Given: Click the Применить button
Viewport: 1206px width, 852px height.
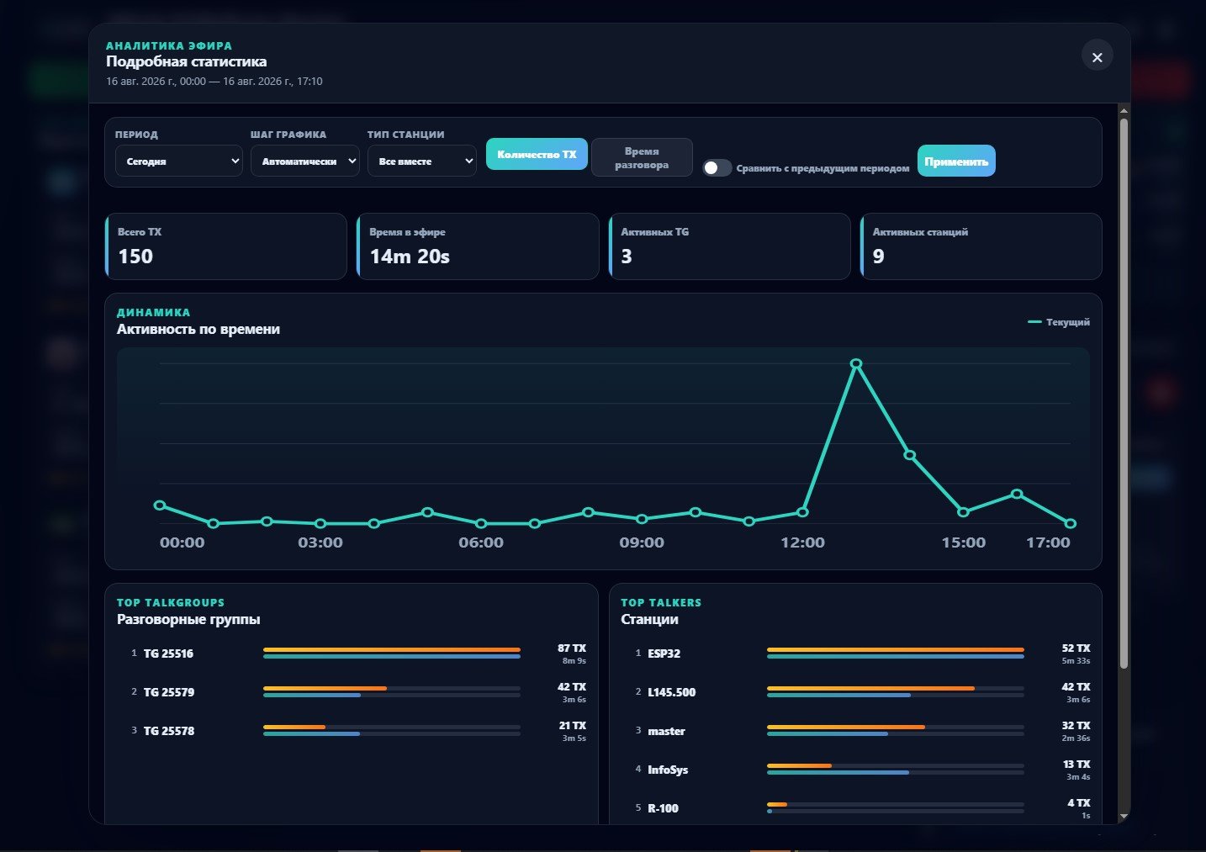Looking at the screenshot, I should [x=956, y=161].
